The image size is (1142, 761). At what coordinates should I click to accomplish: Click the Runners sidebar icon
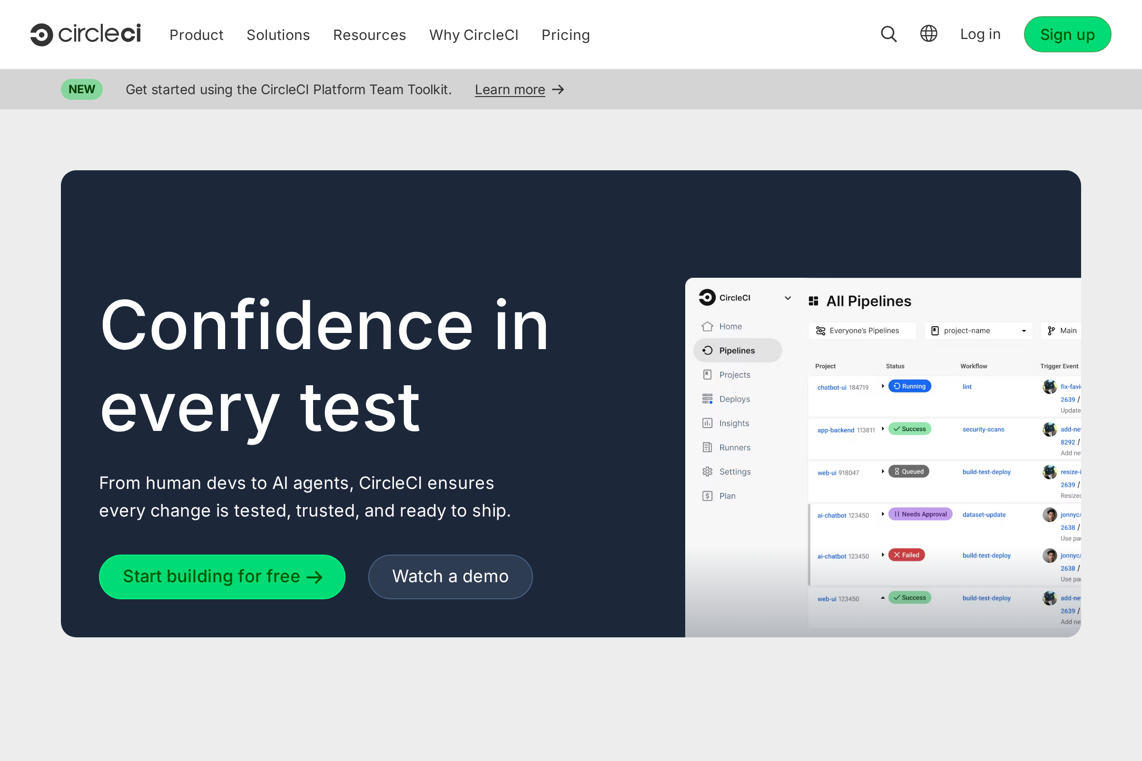point(708,447)
